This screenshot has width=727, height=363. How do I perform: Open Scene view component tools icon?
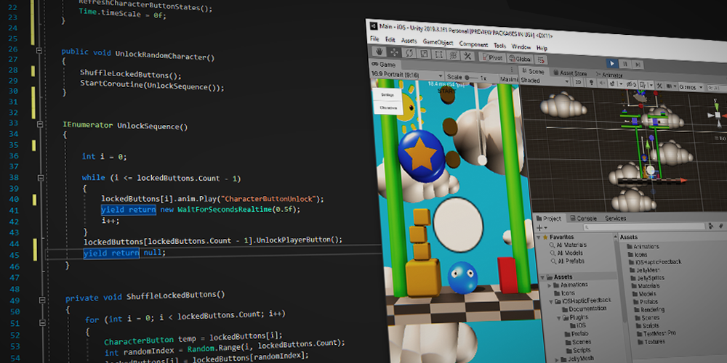tap(659, 85)
